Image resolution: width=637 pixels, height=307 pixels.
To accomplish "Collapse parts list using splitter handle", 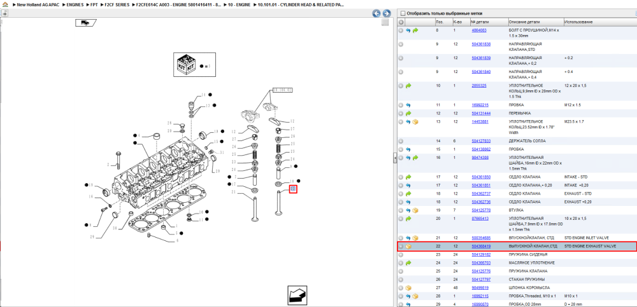I will (x=394, y=158).
